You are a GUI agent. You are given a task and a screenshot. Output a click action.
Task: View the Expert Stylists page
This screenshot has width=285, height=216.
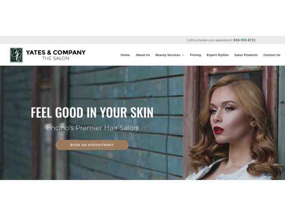coord(218,55)
